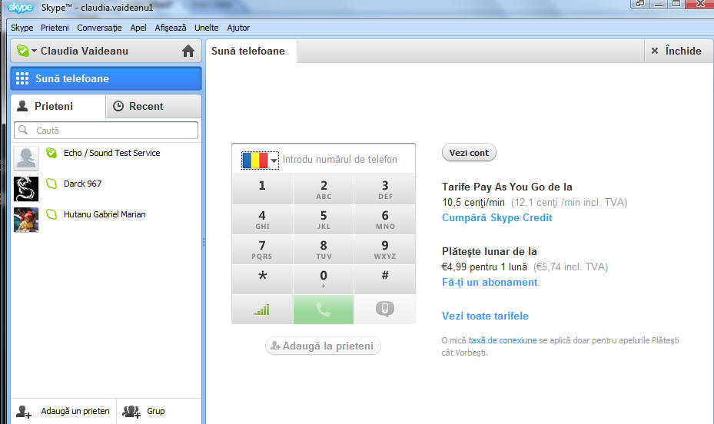
Task: Click the dialpad grid icon in Sună telefoane
Action: [x=22, y=78]
